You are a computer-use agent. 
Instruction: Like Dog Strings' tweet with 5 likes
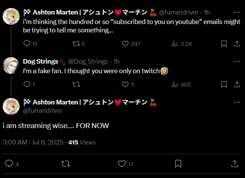click(125, 84)
